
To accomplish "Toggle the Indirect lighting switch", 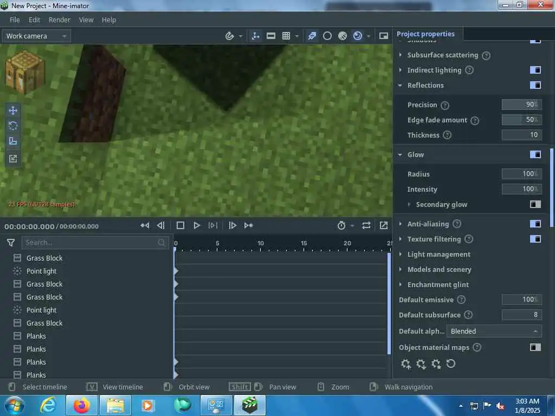I will click(x=535, y=70).
